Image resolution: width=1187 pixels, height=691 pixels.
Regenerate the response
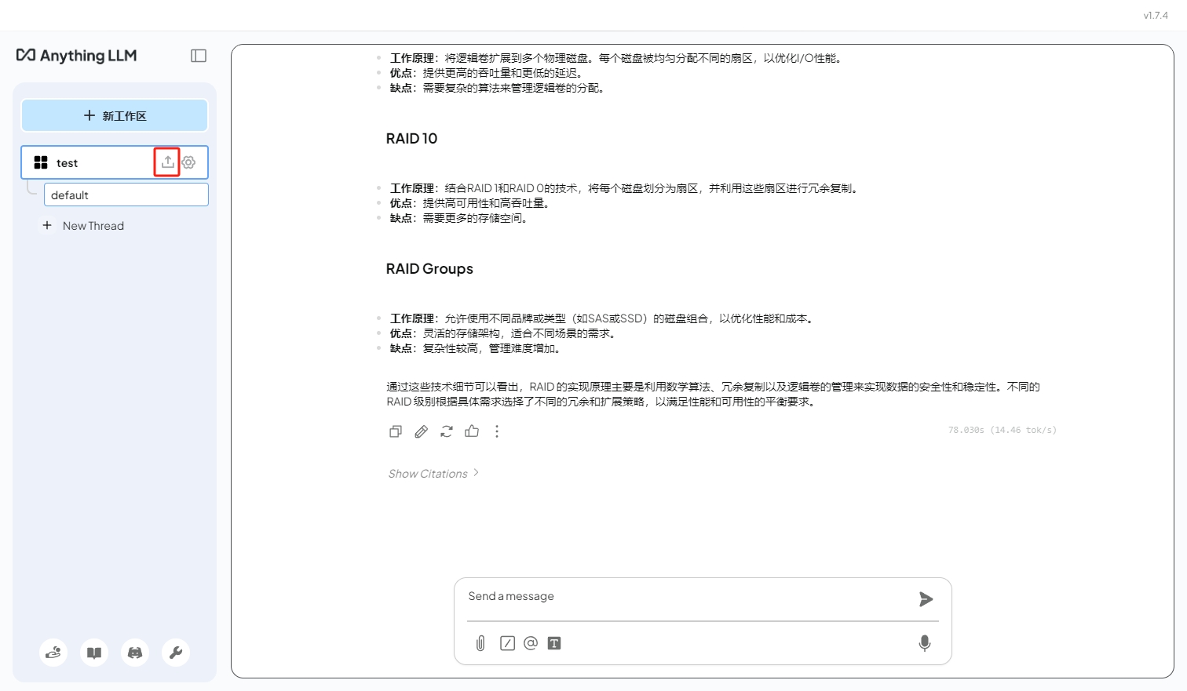click(447, 431)
